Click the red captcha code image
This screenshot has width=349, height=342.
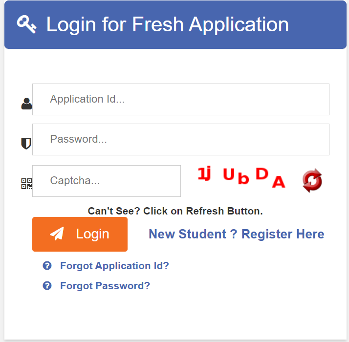point(241,177)
